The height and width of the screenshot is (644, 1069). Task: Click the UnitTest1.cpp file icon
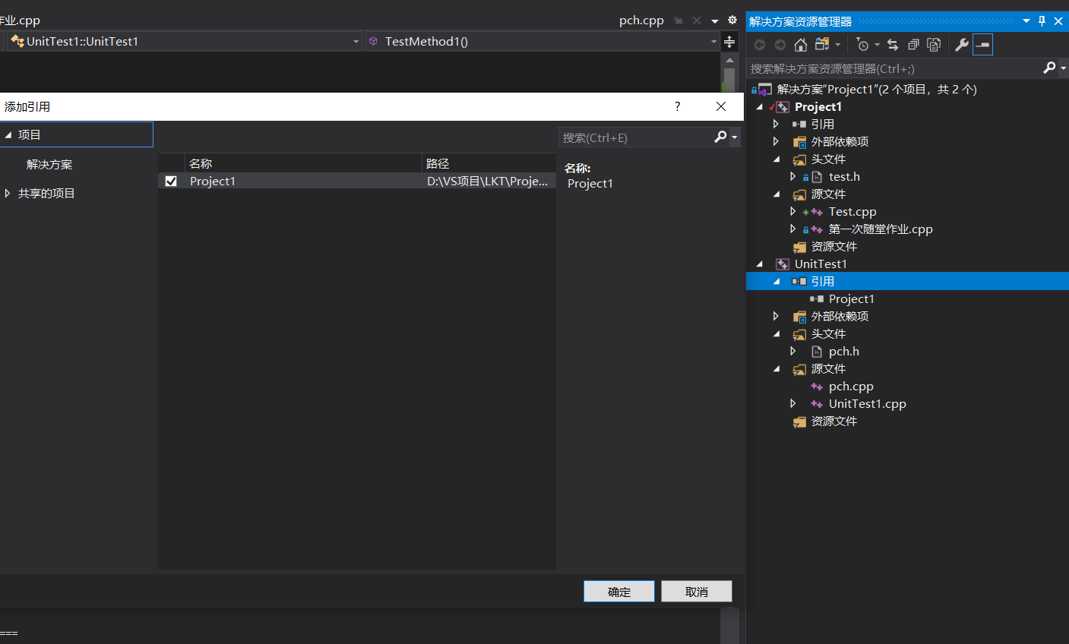817,404
